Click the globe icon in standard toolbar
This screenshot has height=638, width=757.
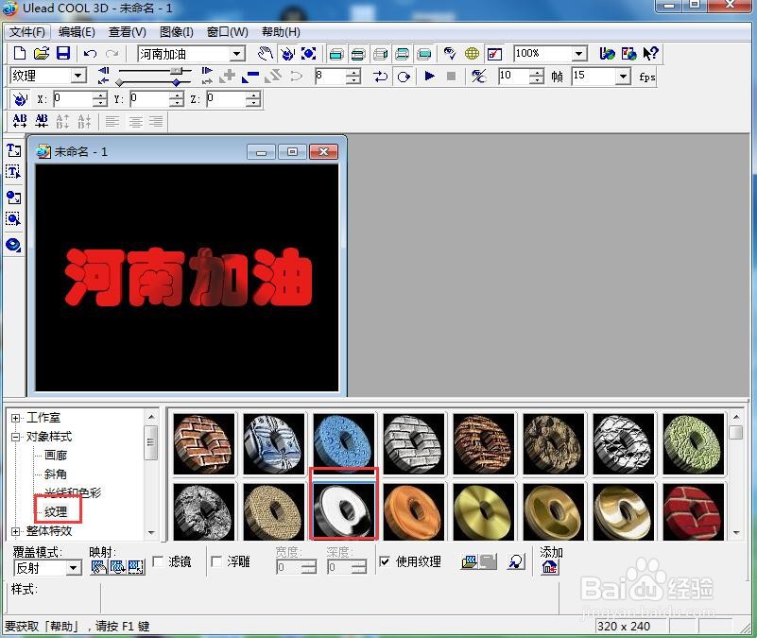[x=472, y=53]
